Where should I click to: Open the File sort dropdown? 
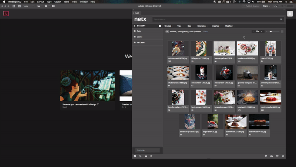pyautogui.click(x=259, y=32)
